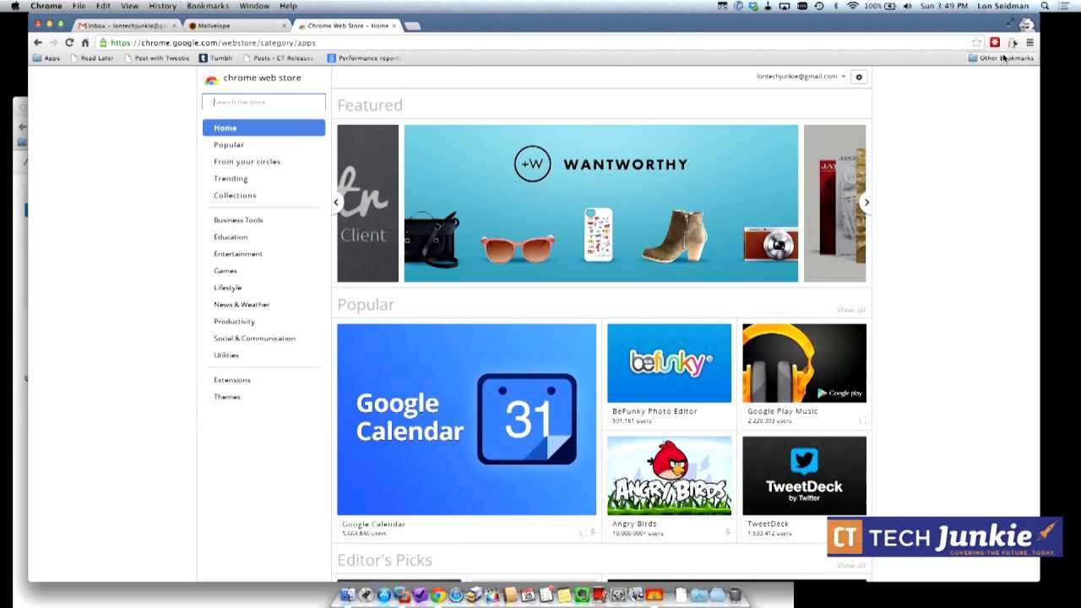This screenshot has width=1081, height=608.
Task: Open the BeFunky Photo Editor tile
Action: click(x=669, y=373)
